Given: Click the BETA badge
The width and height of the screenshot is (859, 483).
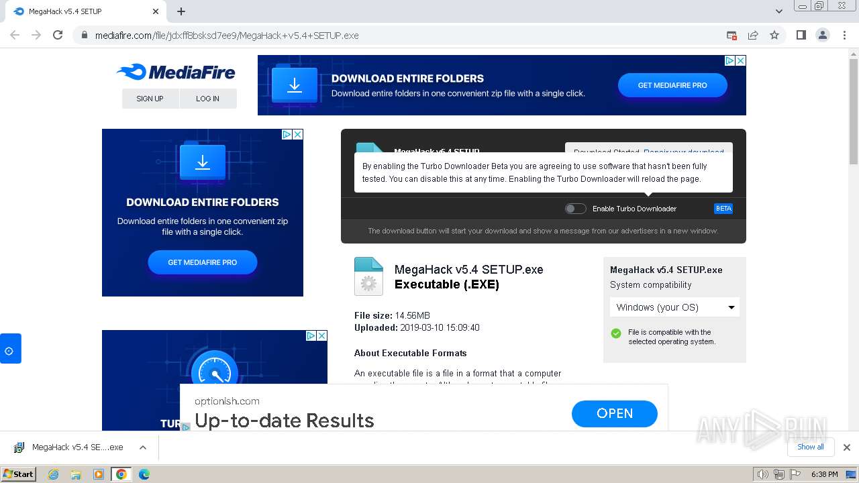Looking at the screenshot, I should coord(723,209).
